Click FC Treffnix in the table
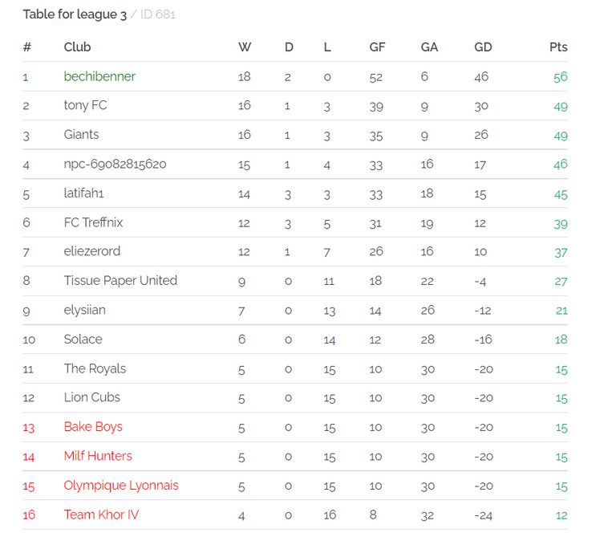 [x=94, y=222]
